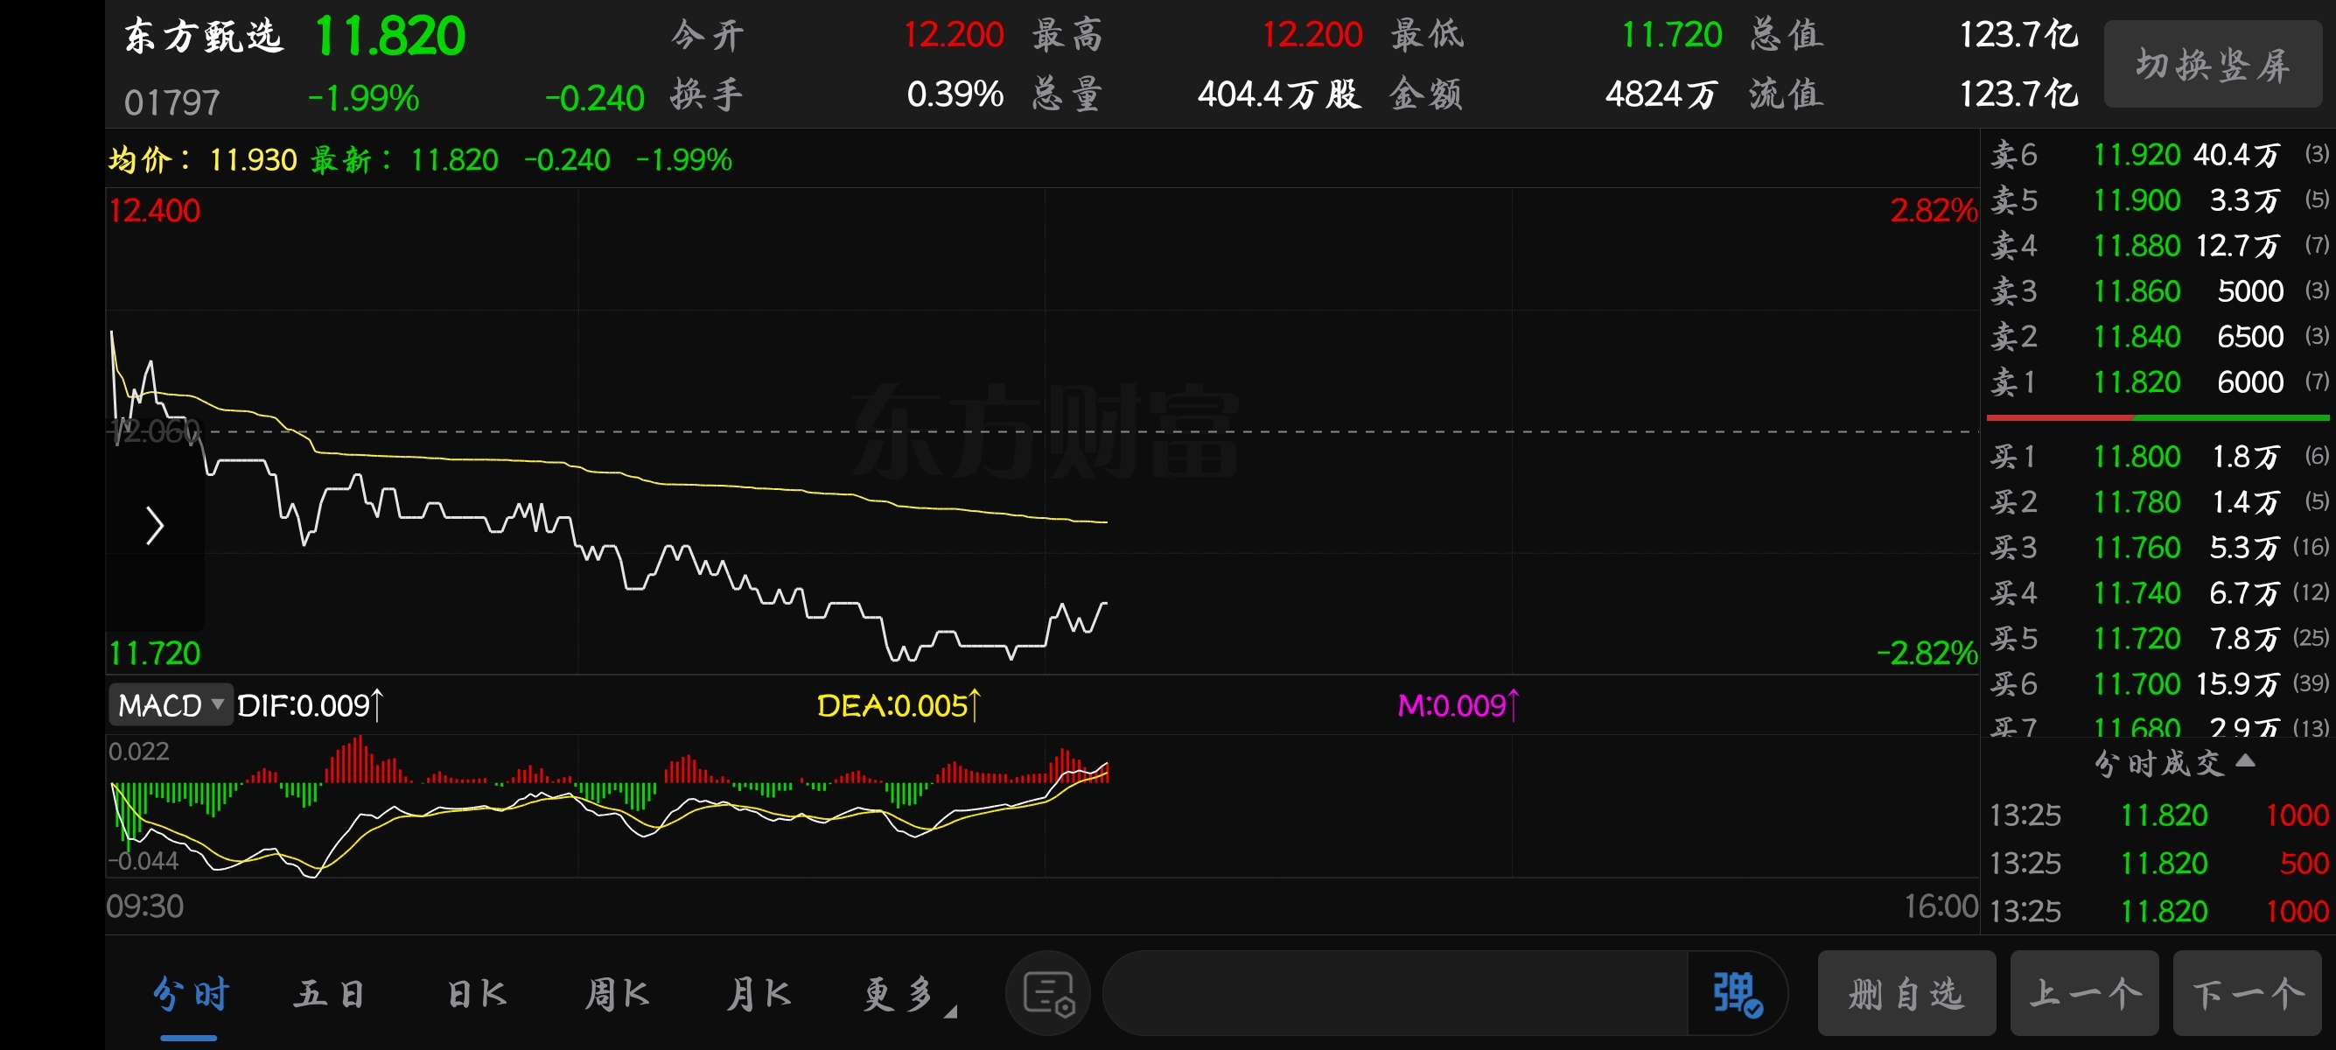The height and width of the screenshot is (1050, 2336).
Task: Select the 卖2 ask row at 11.840
Action: coord(2158,336)
